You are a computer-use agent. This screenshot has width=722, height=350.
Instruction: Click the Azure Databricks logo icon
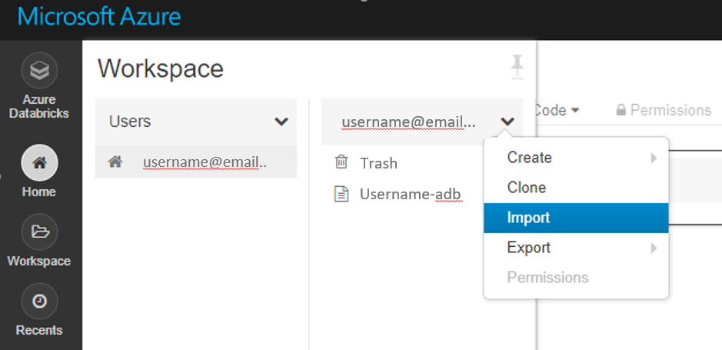click(39, 72)
